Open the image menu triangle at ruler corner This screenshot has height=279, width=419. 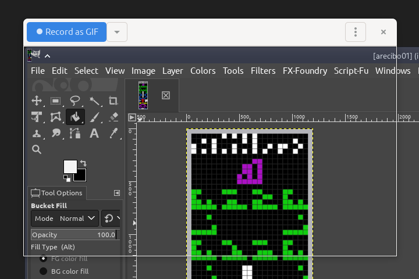132,117
